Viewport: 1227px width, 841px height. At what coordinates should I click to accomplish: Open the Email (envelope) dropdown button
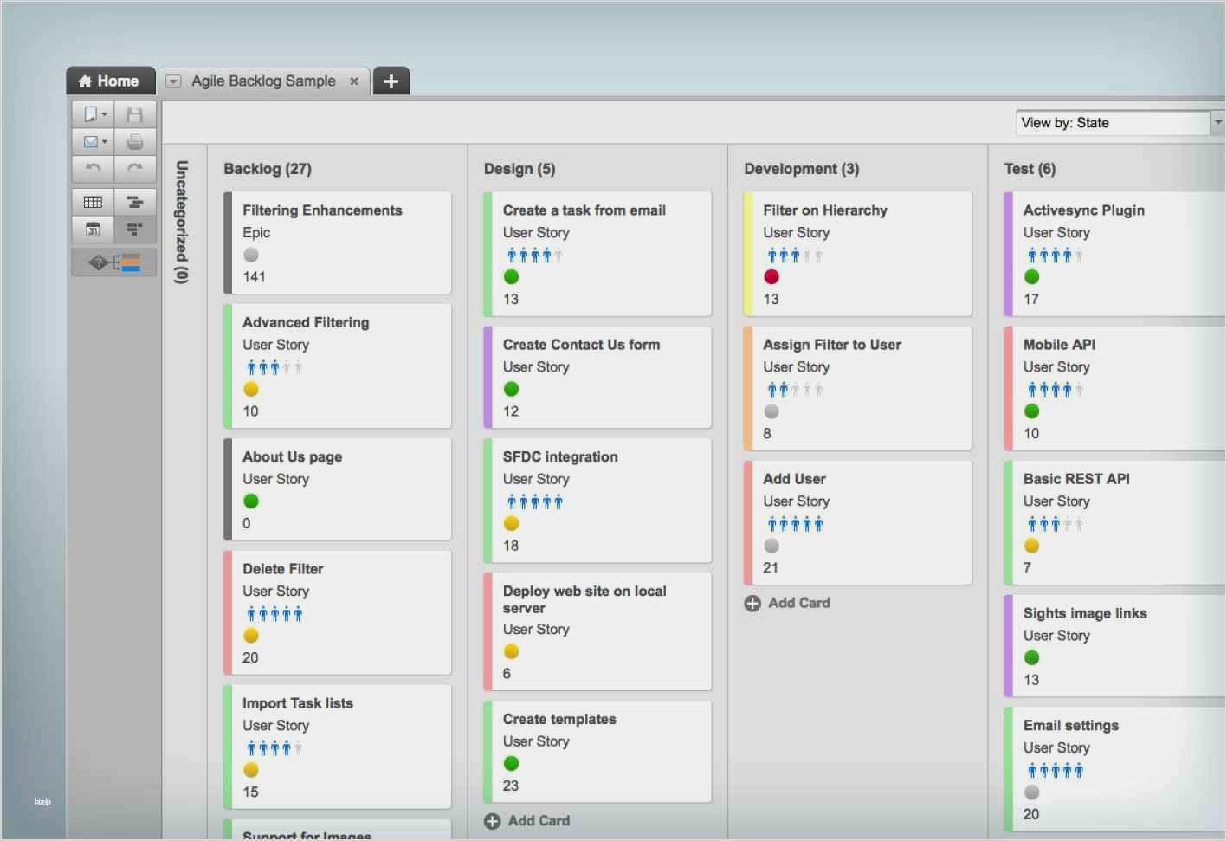click(93, 141)
